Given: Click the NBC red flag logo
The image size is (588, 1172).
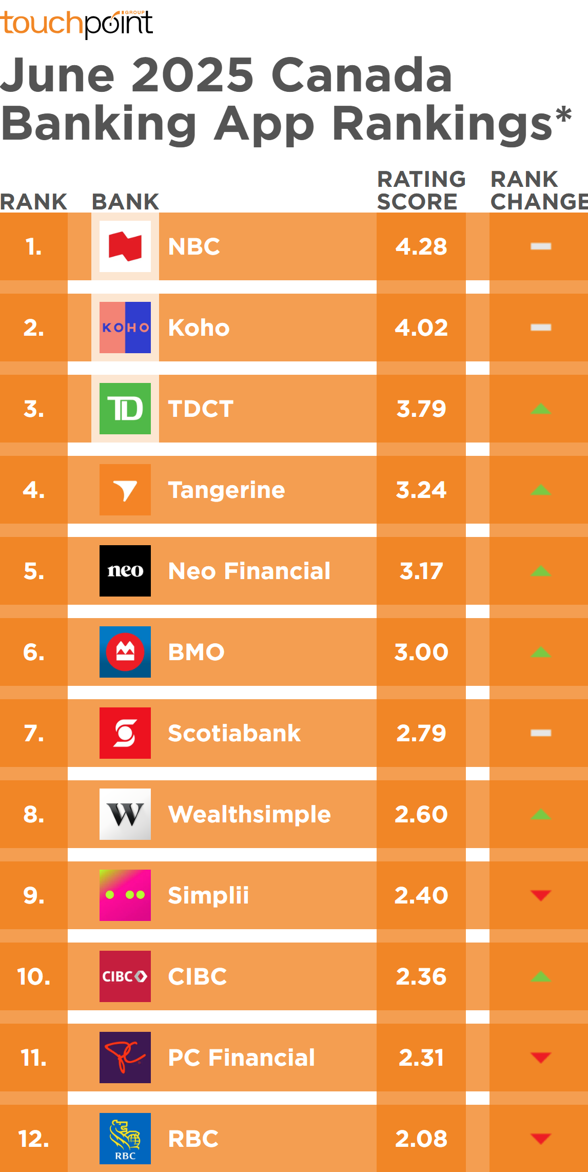Looking at the screenshot, I should (x=125, y=246).
